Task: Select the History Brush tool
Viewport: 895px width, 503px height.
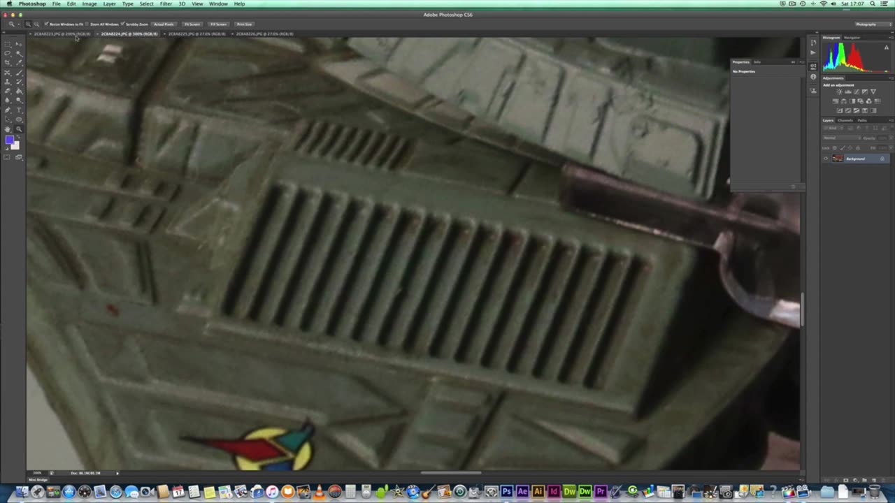Action: click(19, 82)
